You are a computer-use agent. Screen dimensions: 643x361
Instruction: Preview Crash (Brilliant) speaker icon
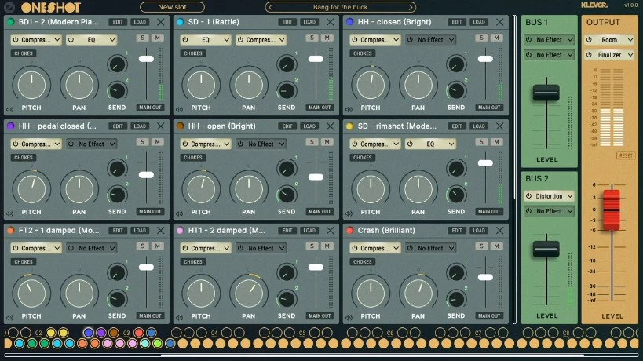[349, 318]
